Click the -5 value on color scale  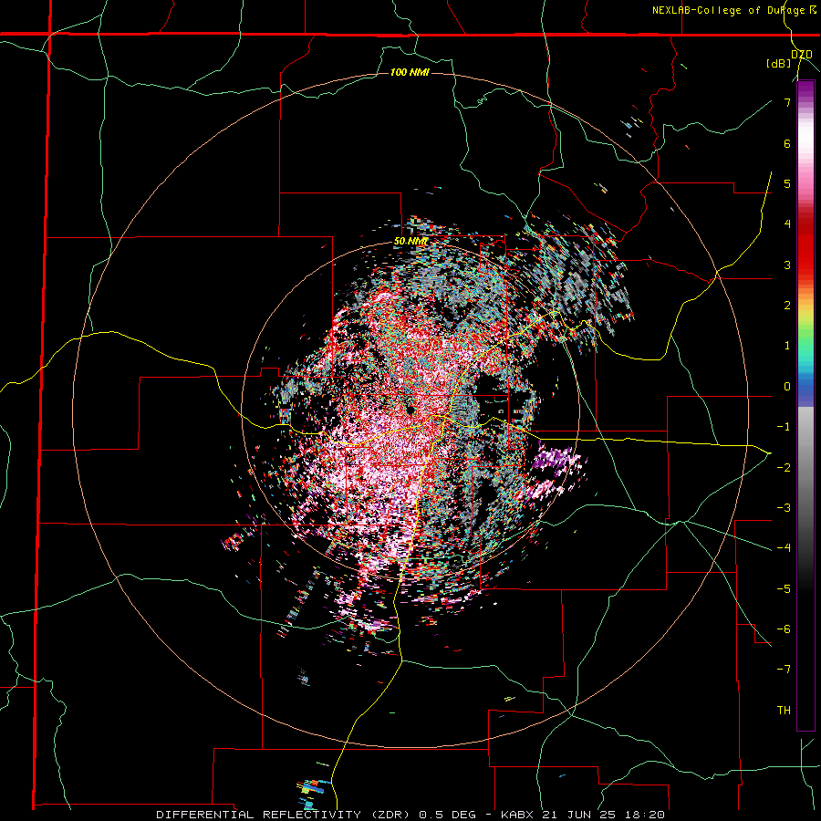(x=784, y=588)
